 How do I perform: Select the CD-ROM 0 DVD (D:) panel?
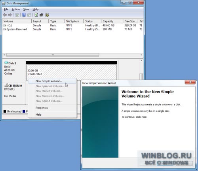(14, 93)
